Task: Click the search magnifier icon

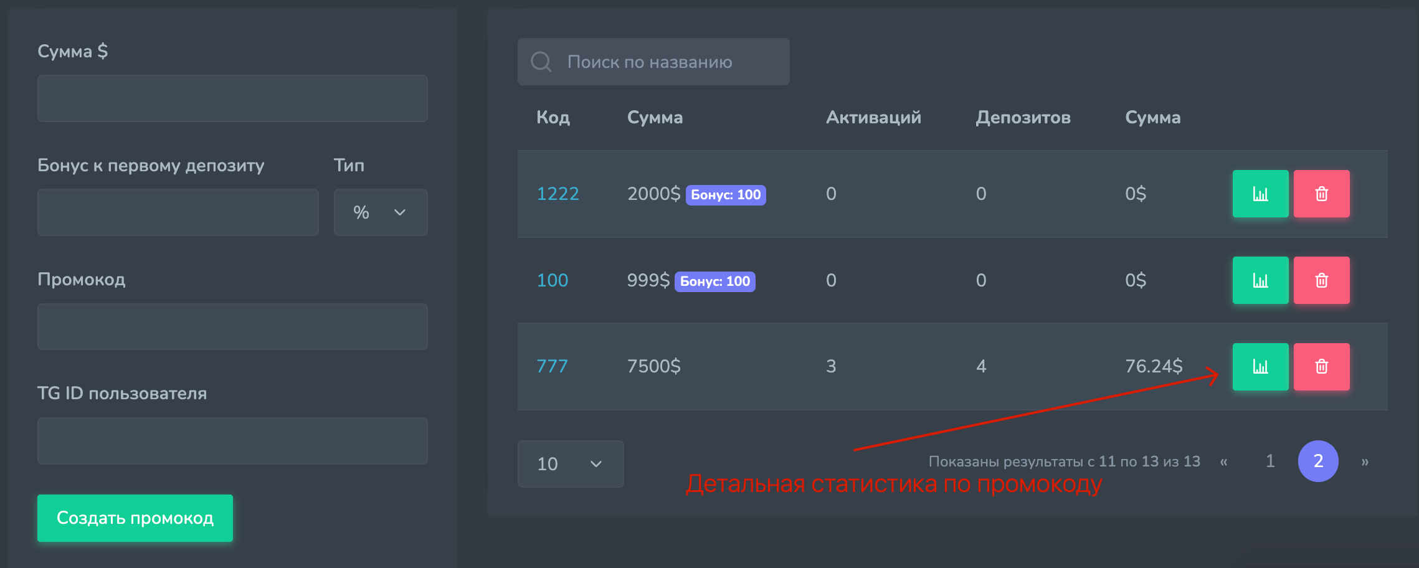Action: (x=541, y=62)
